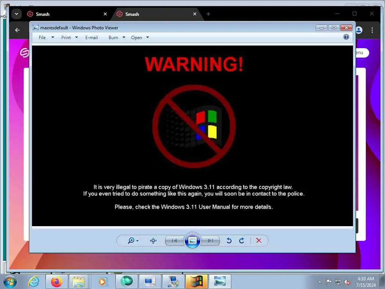The width and height of the screenshot is (385, 289).
Task: Start the slide show
Action: [x=192, y=240]
